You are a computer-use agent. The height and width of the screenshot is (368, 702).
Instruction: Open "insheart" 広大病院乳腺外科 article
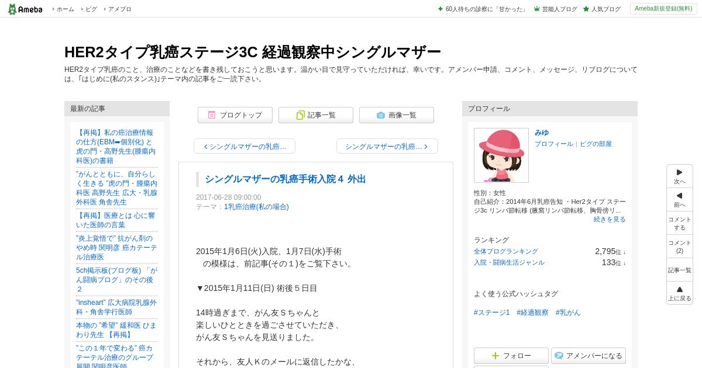116,307
